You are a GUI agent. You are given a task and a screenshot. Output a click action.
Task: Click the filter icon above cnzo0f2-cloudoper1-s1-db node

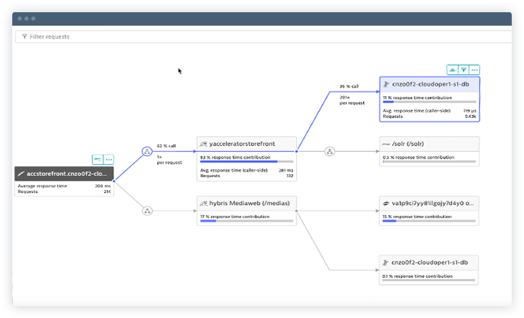(464, 70)
